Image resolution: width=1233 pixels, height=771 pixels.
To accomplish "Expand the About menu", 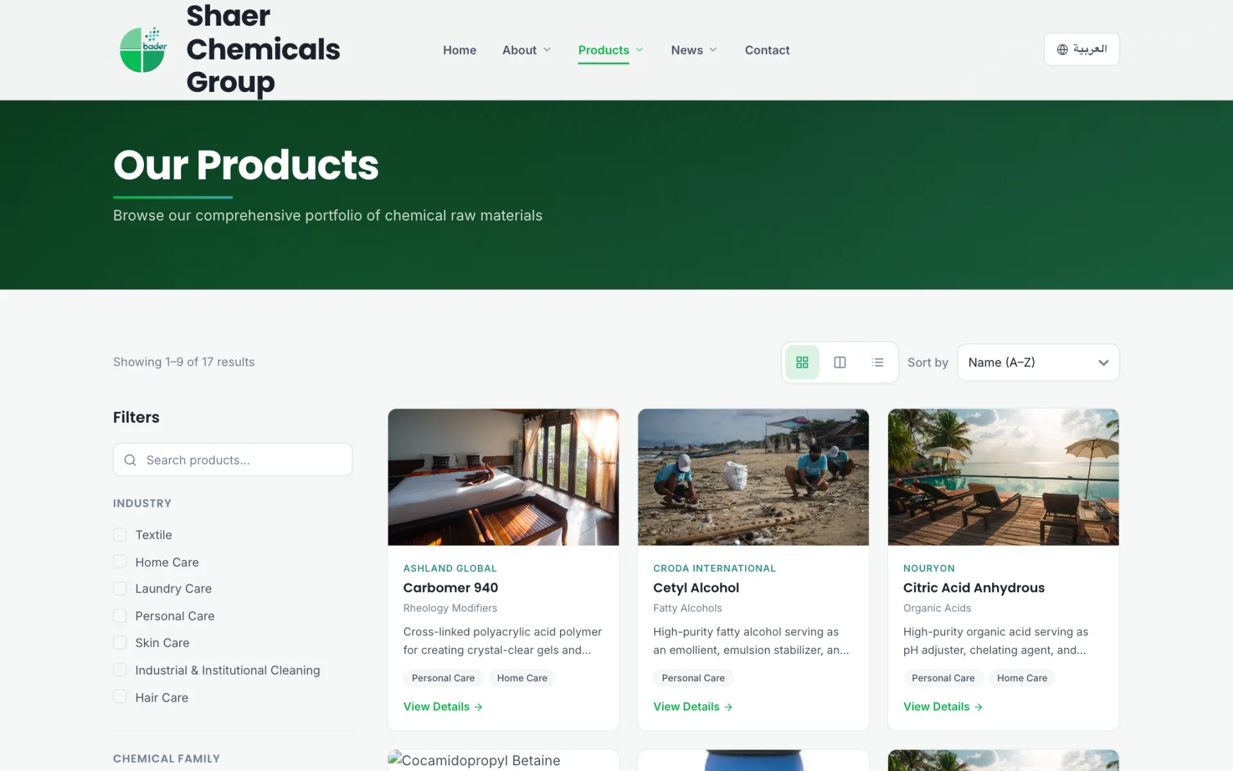I will pyautogui.click(x=527, y=50).
